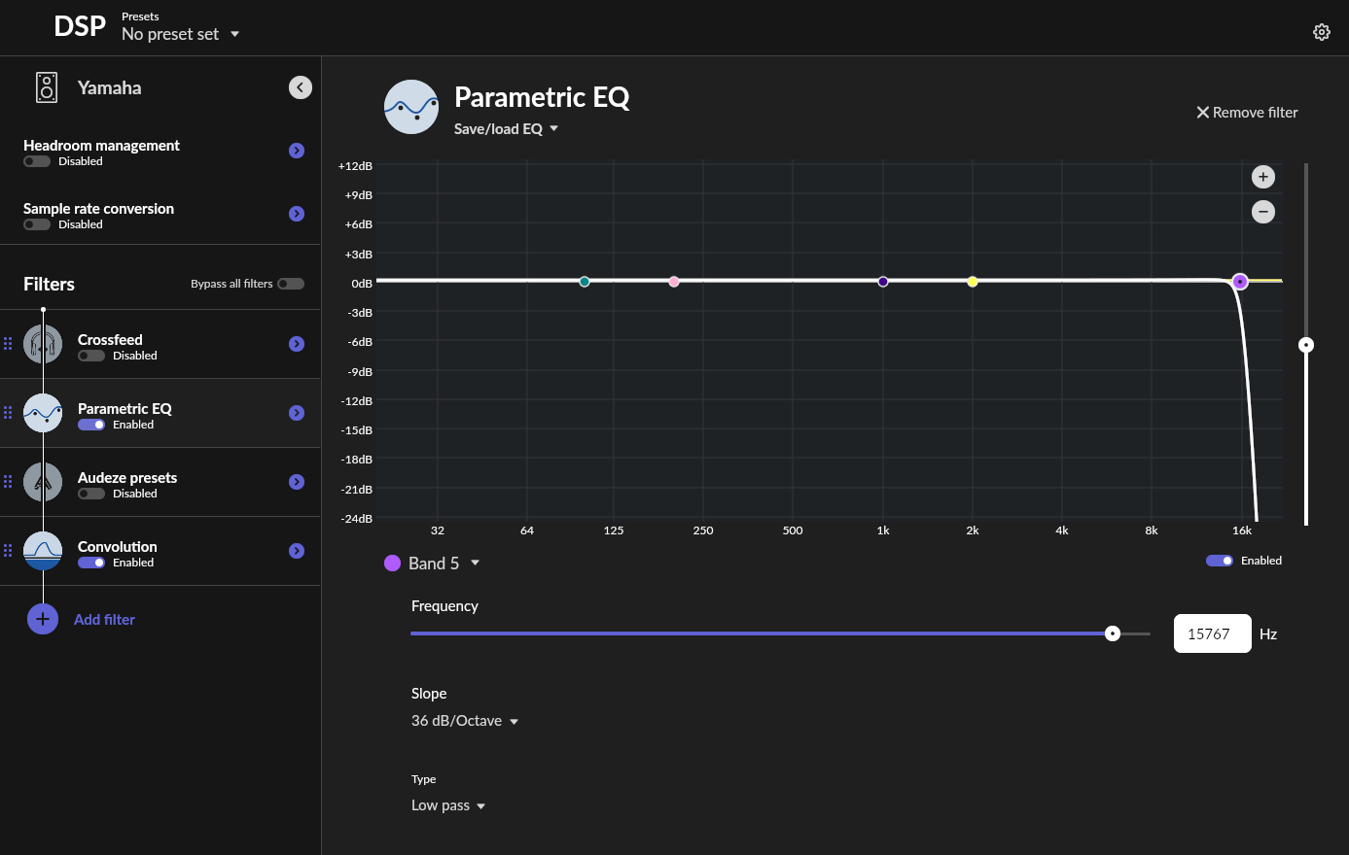Expand the Slope 36 dB/Octave dropdown
1349x855 pixels.
(x=464, y=721)
